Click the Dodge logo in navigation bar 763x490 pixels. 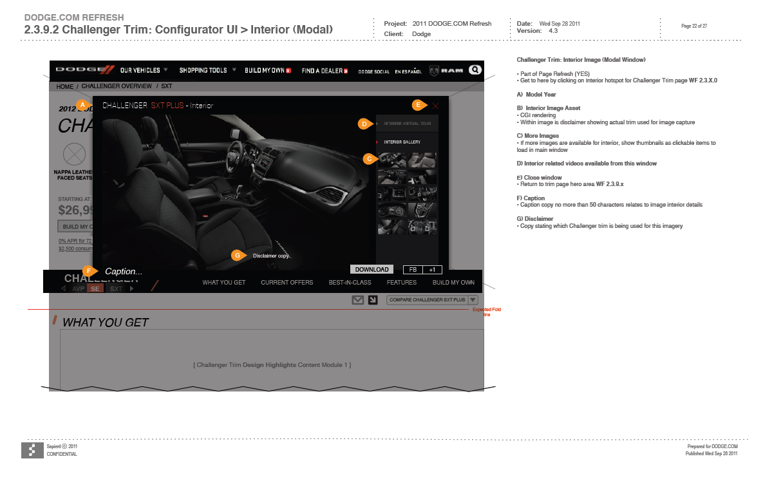click(84, 70)
